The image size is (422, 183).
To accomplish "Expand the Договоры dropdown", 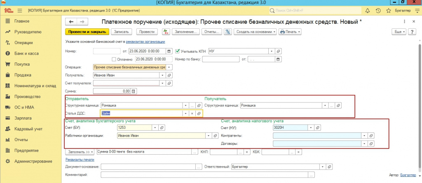I will click(x=364, y=144).
